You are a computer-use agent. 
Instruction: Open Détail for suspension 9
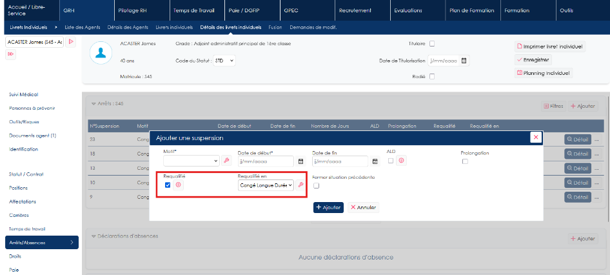[578, 197]
